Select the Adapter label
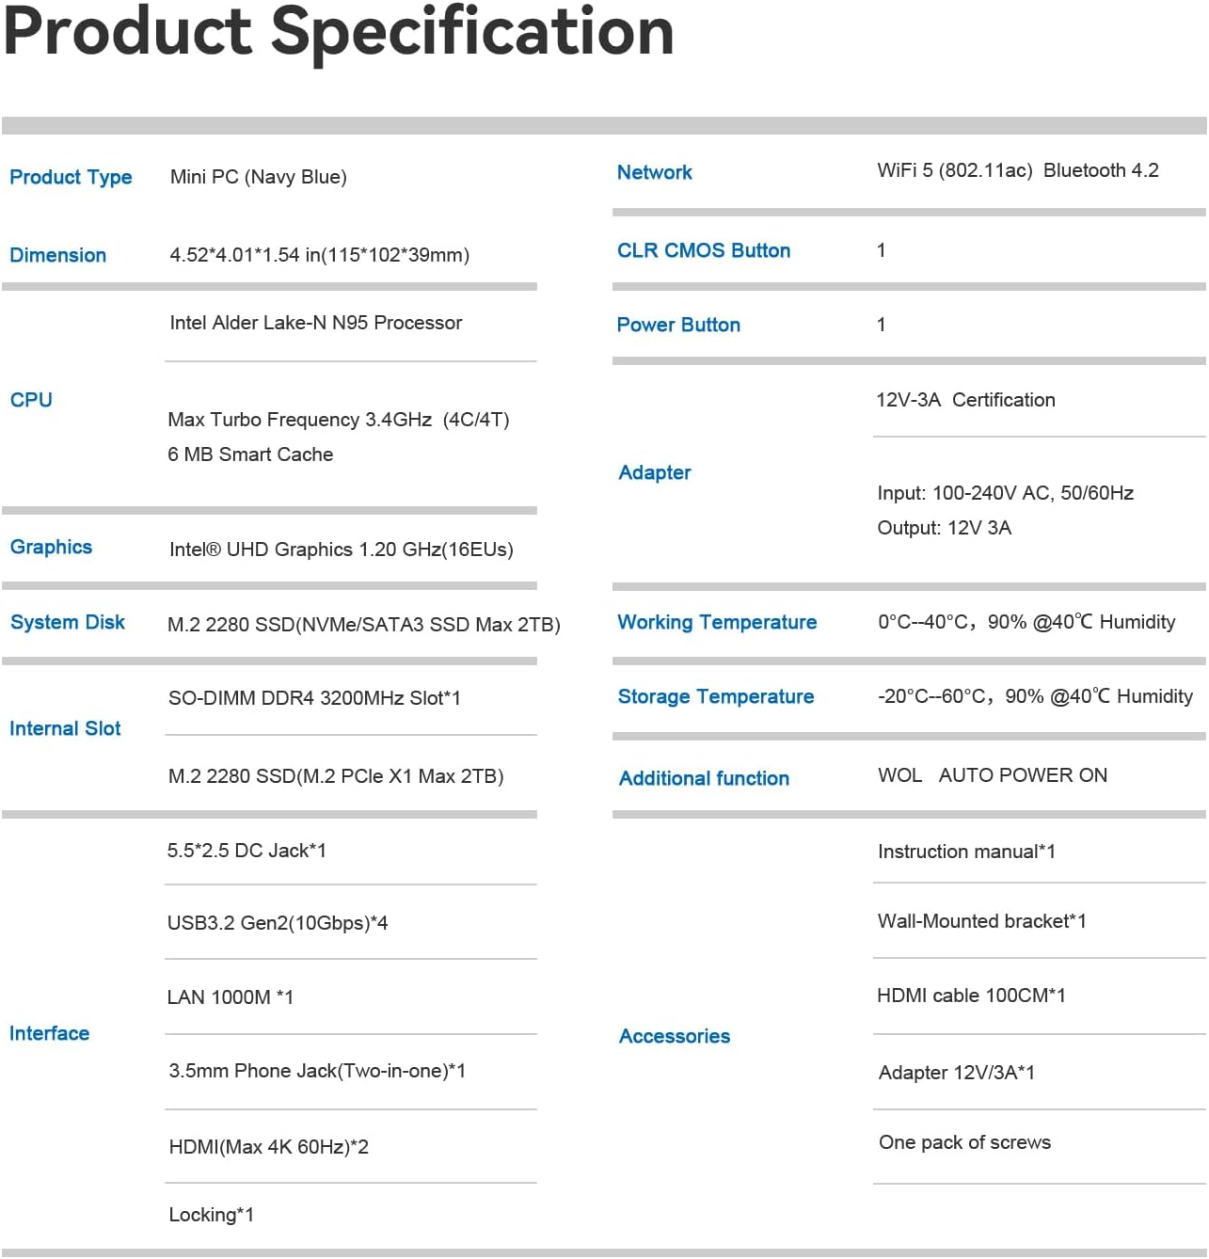Screen dimensions: 1209x1259 coord(654,472)
